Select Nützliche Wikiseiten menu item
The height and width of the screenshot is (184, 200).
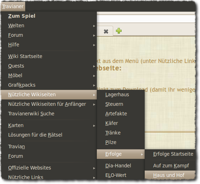(x=49, y=95)
